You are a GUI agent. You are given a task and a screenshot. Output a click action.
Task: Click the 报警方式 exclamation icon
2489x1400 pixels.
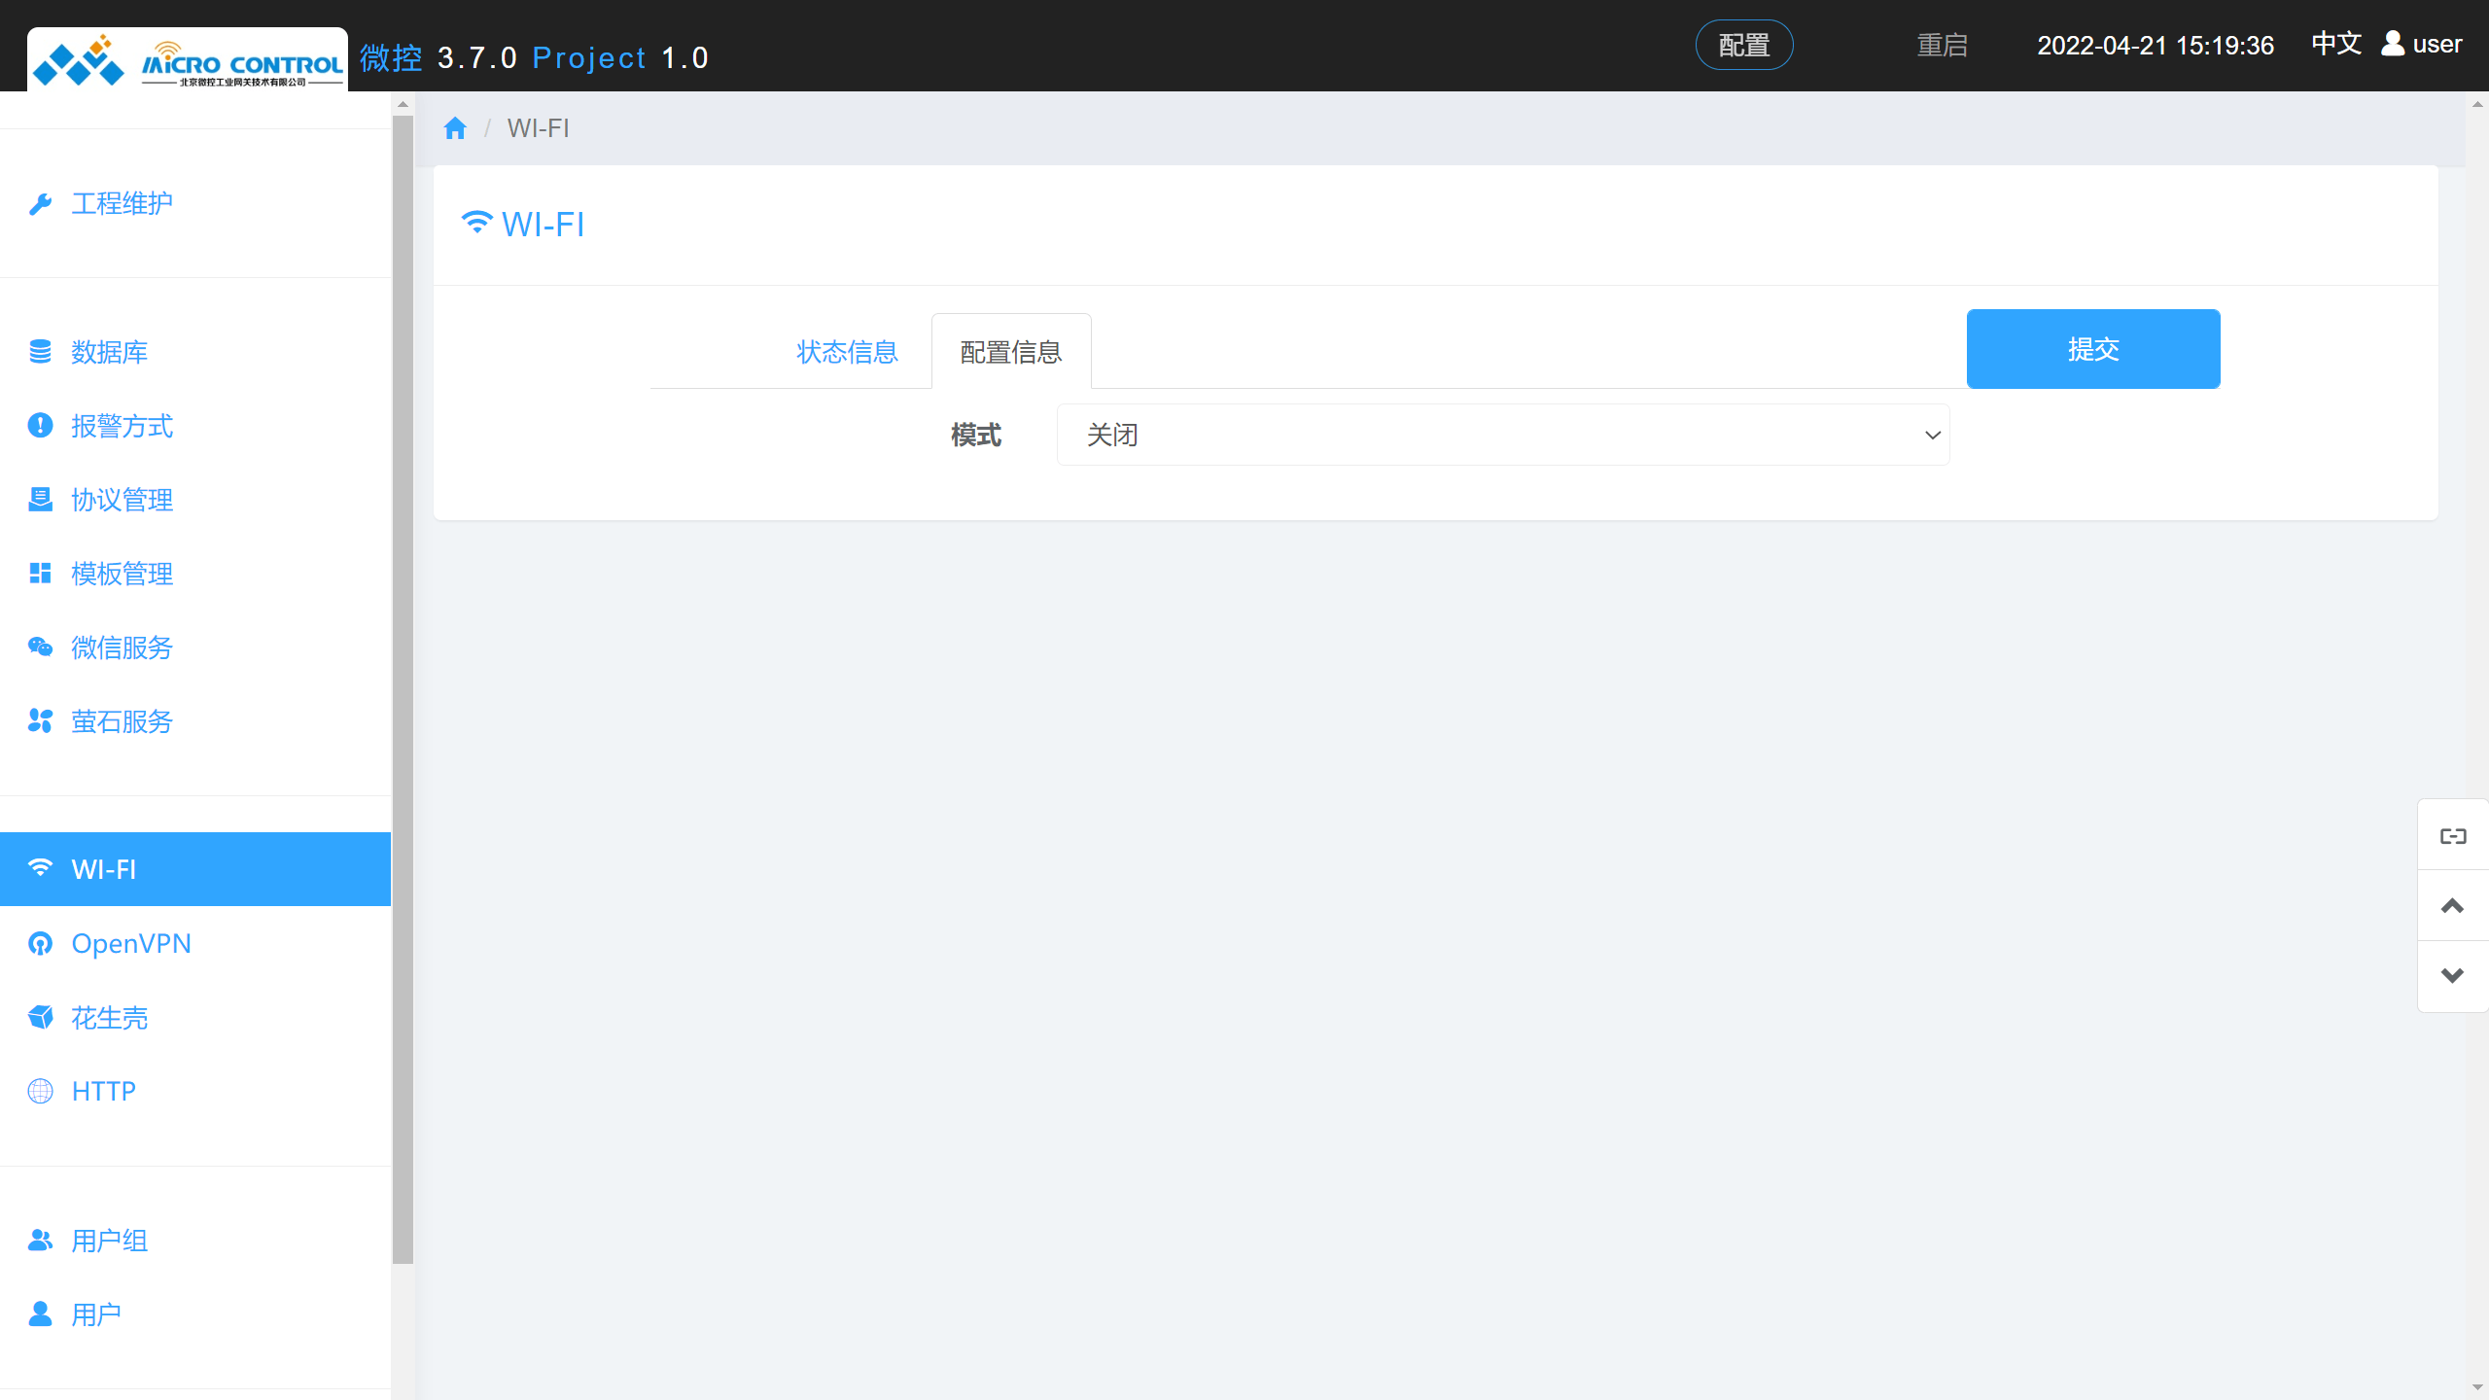click(40, 426)
